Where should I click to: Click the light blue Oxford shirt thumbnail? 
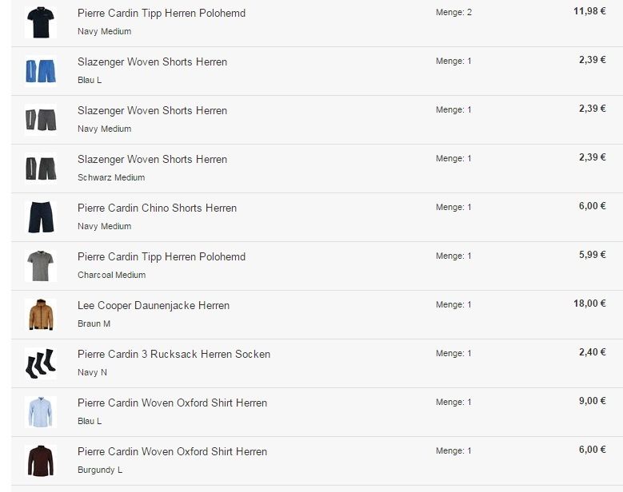(x=40, y=411)
